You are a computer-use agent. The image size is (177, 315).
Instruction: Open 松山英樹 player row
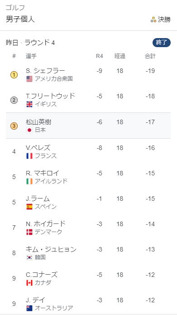(88, 126)
